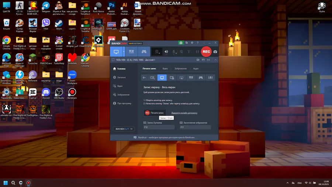332x187 pixels.
Task: Select game recording mode gamepad in top bar
Action: pyautogui.click(x=144, y=51)
